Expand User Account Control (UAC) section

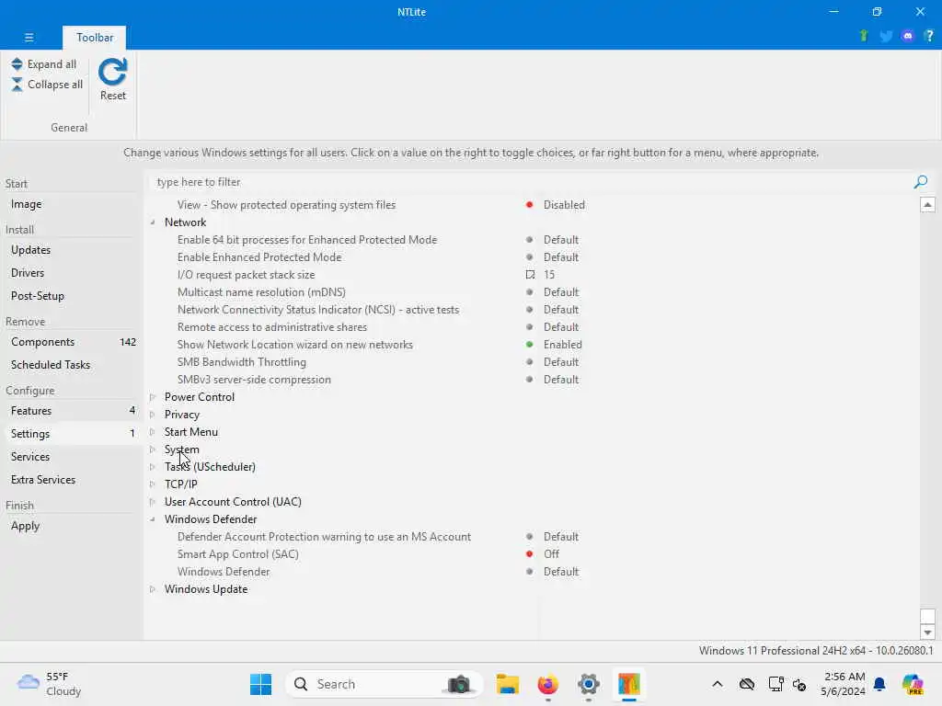[153, 501]
